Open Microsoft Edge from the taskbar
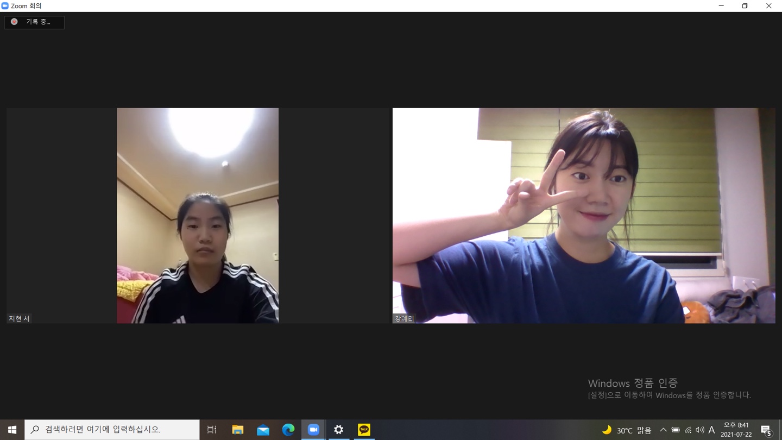 point(288,430)
